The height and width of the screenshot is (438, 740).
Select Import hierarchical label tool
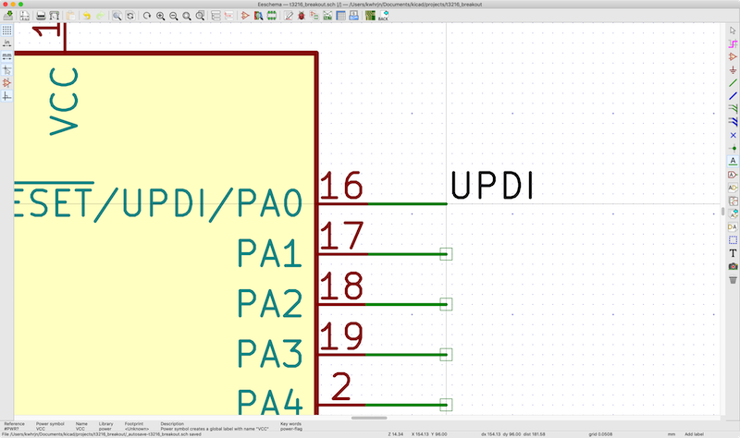[733, 214]
